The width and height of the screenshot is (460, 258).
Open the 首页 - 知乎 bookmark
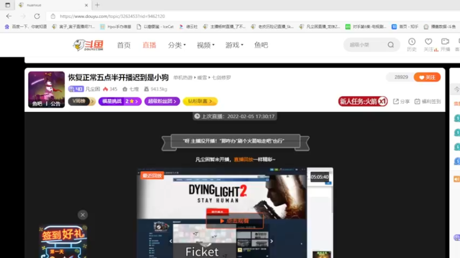click(x=405, y=26)
